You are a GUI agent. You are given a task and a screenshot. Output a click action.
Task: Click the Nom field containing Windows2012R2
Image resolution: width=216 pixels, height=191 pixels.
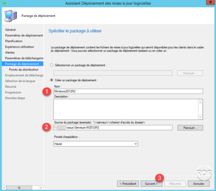click(128, 91)
